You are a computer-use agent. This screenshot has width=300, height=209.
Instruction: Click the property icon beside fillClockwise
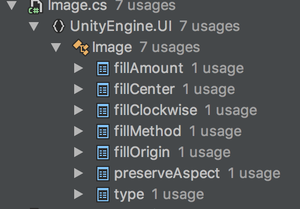(x=103, y=111)
